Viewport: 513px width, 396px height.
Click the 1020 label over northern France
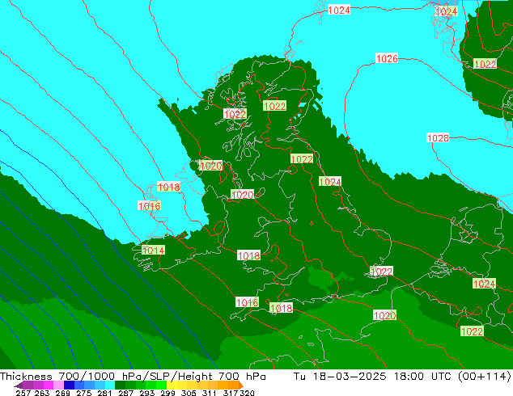pyautogui.click(x=385, y=315)
